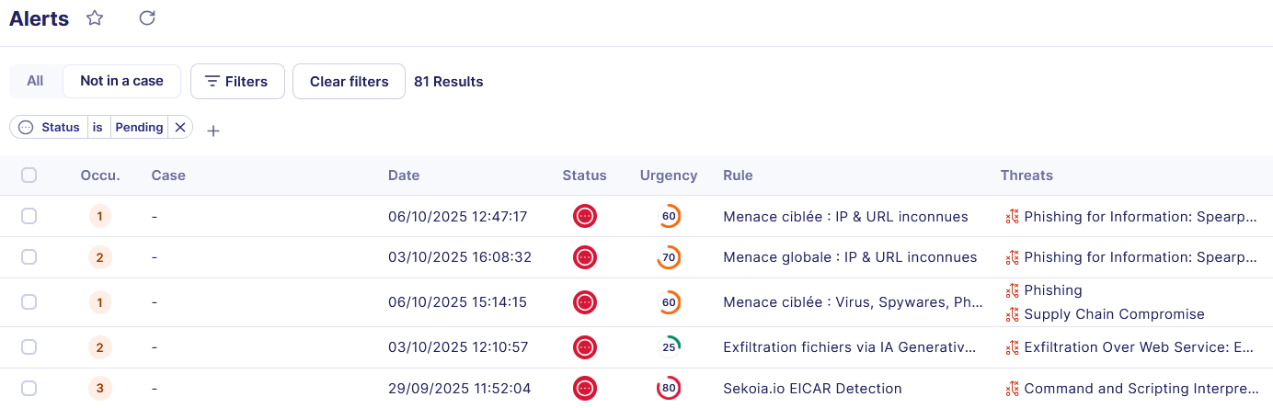Open the Filters dropdown

click(x=237, y=81)
